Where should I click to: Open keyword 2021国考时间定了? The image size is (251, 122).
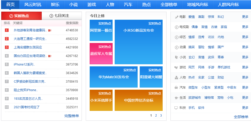pyautogui.click(x=27, y=107)
